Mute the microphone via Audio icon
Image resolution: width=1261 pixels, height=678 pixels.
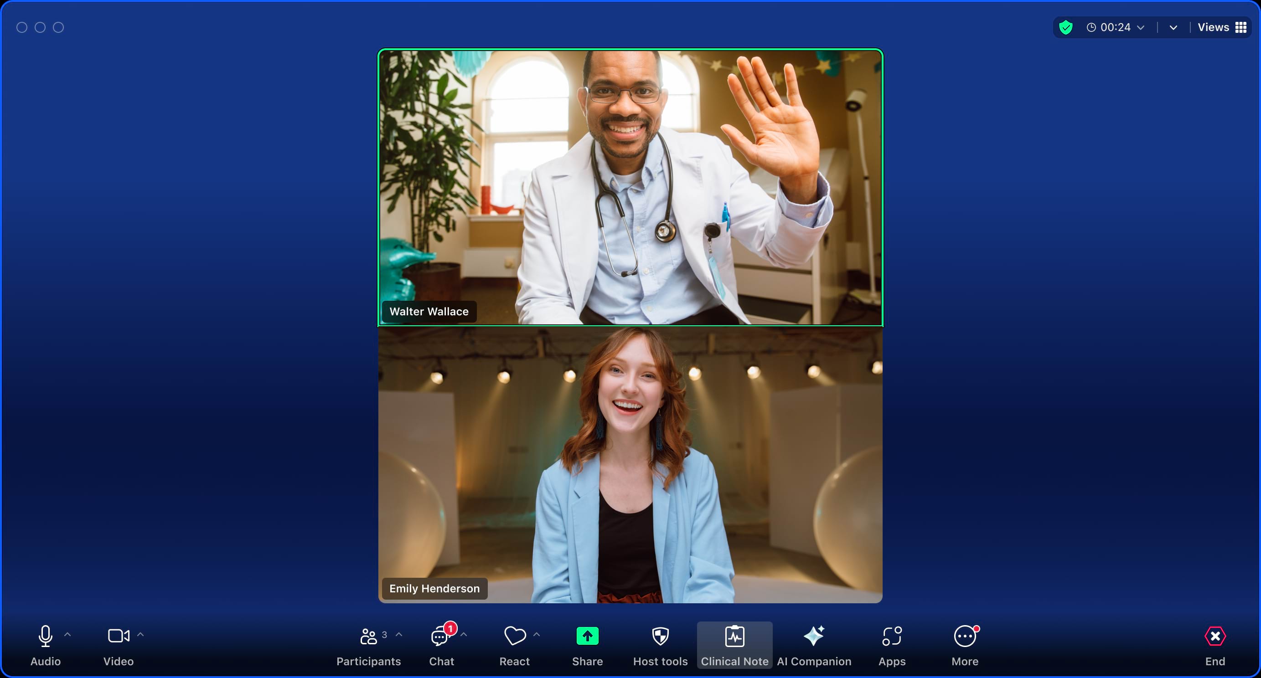(46, 636)
